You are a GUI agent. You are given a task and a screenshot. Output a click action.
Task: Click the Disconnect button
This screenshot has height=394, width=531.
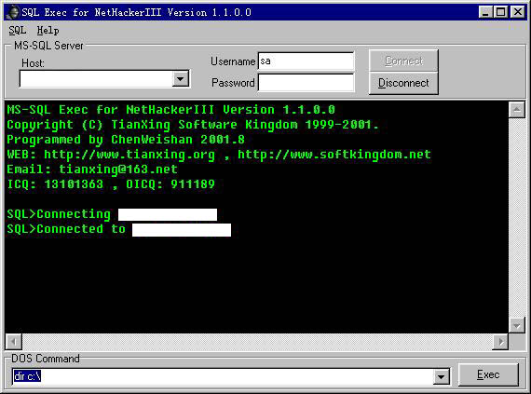pyautogui.click(x=403, y=83)
